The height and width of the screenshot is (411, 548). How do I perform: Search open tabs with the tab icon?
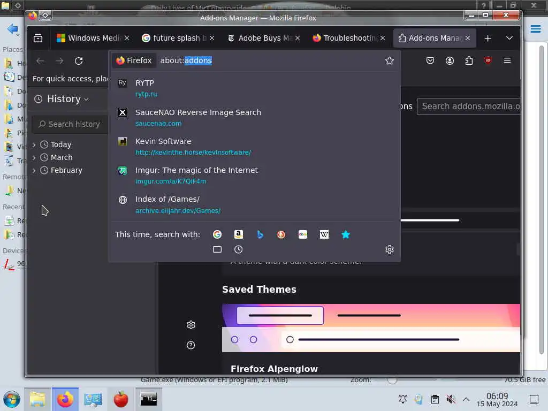point(217,249)
